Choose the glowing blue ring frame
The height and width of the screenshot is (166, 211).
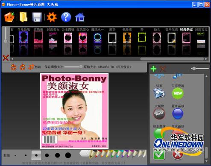point(97,38)
